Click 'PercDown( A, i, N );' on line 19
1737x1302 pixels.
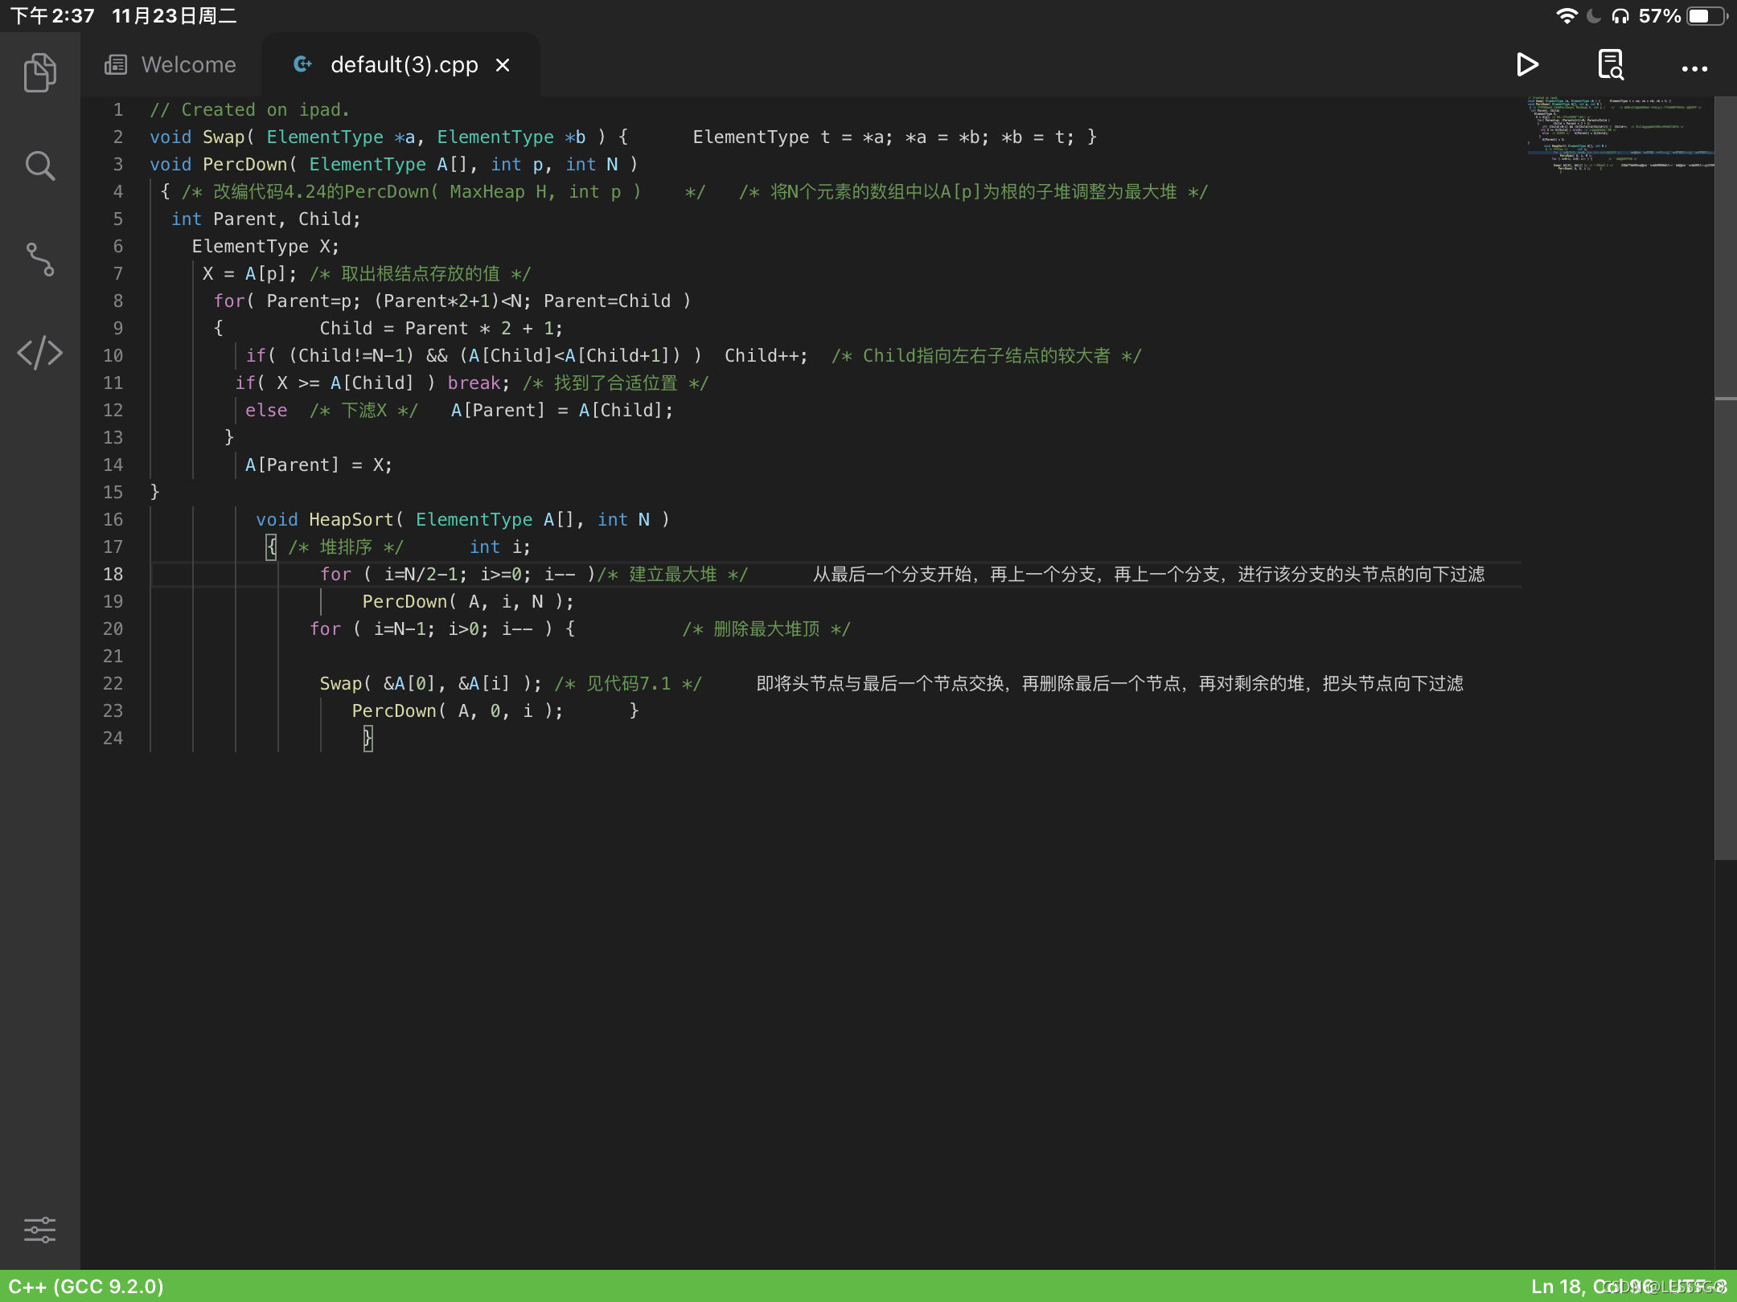tap(468, 602)
